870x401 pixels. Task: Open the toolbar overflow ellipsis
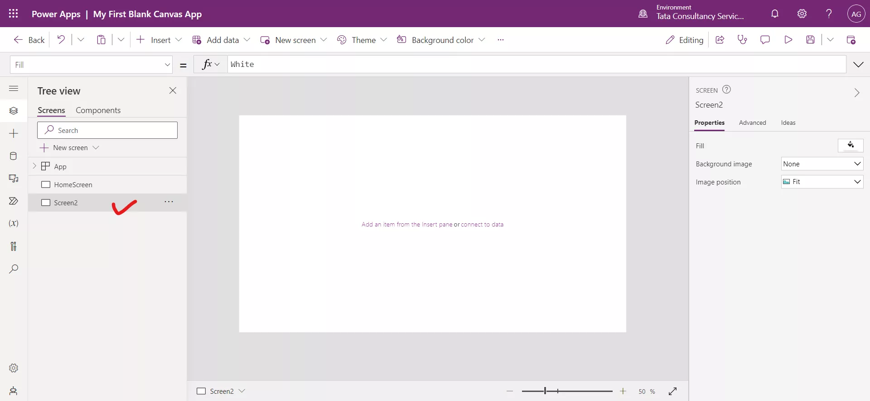click(x=500, y=40)
